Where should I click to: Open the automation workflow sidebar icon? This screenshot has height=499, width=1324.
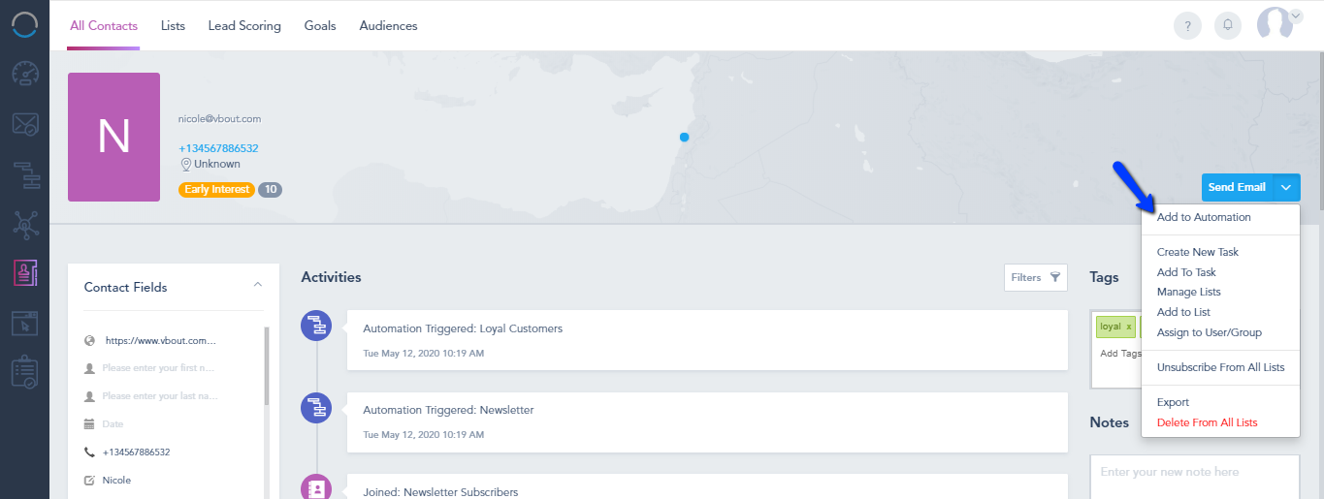point(25,175)
